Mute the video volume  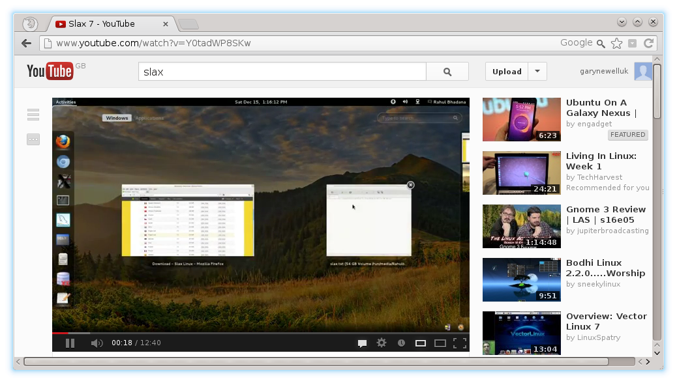click(97, 343)
